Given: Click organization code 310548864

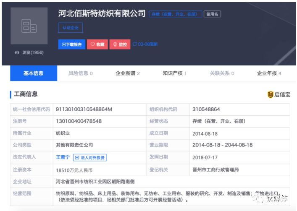Looking at the screenshot, I should (206, 109).
